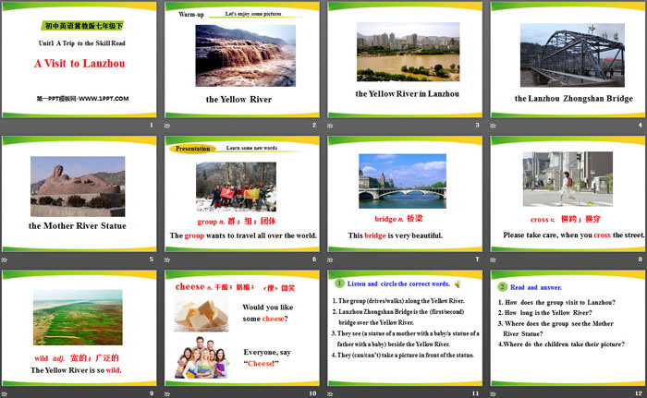Click the WWW.1PPT.COM text on slide 1
The width and height of the screenshot is (647, 398).
point(104,99)
